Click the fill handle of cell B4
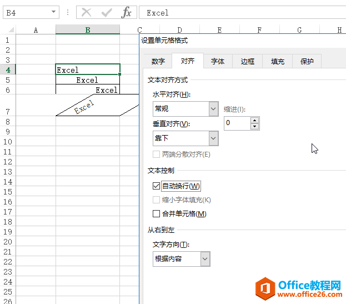Image resolution: width=346 pixels, height=304 pixels. 120,74
